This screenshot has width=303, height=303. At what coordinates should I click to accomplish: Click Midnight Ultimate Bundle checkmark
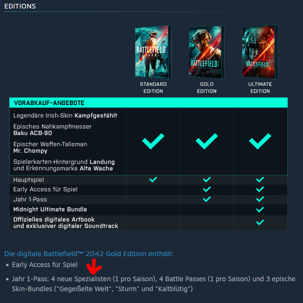pos(260,209)
